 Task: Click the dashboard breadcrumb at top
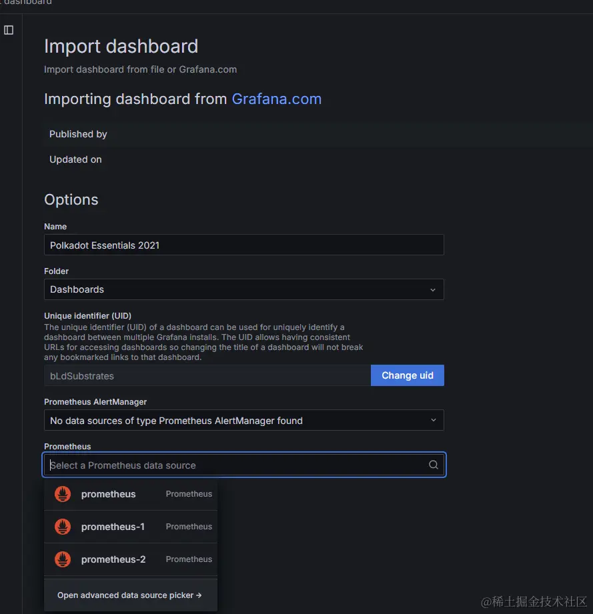pos(27,3)
